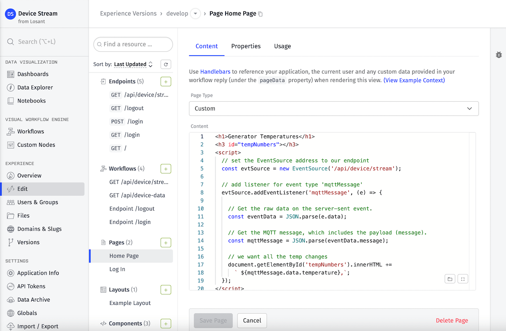The height and width of the screenshot is (331, 506).
Task: Select GET /api/device/str... endpoint
Action: (139, 95)
